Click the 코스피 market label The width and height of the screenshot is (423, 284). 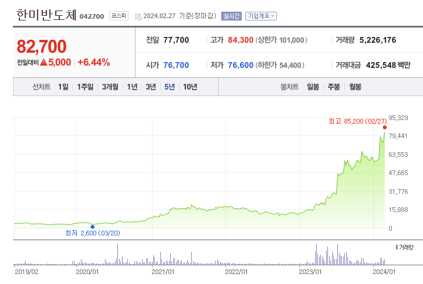pyautogui.click(x=119, y=16)
